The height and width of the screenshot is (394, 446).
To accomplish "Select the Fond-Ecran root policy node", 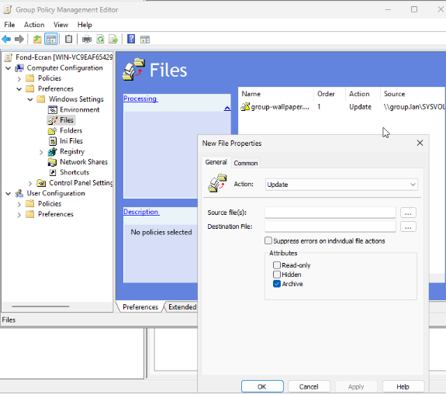I will coord(64,57).
